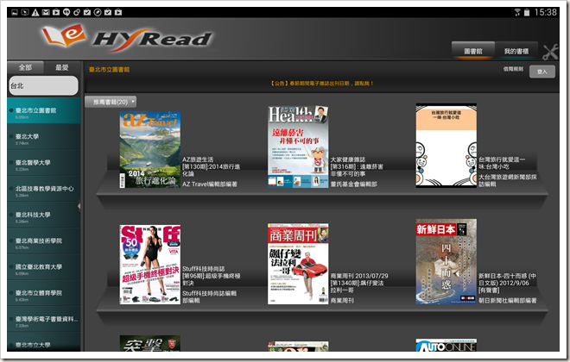
Task: Expand the 推薦書籍(20) category dropdown
Action: click(x=111, y=102)
